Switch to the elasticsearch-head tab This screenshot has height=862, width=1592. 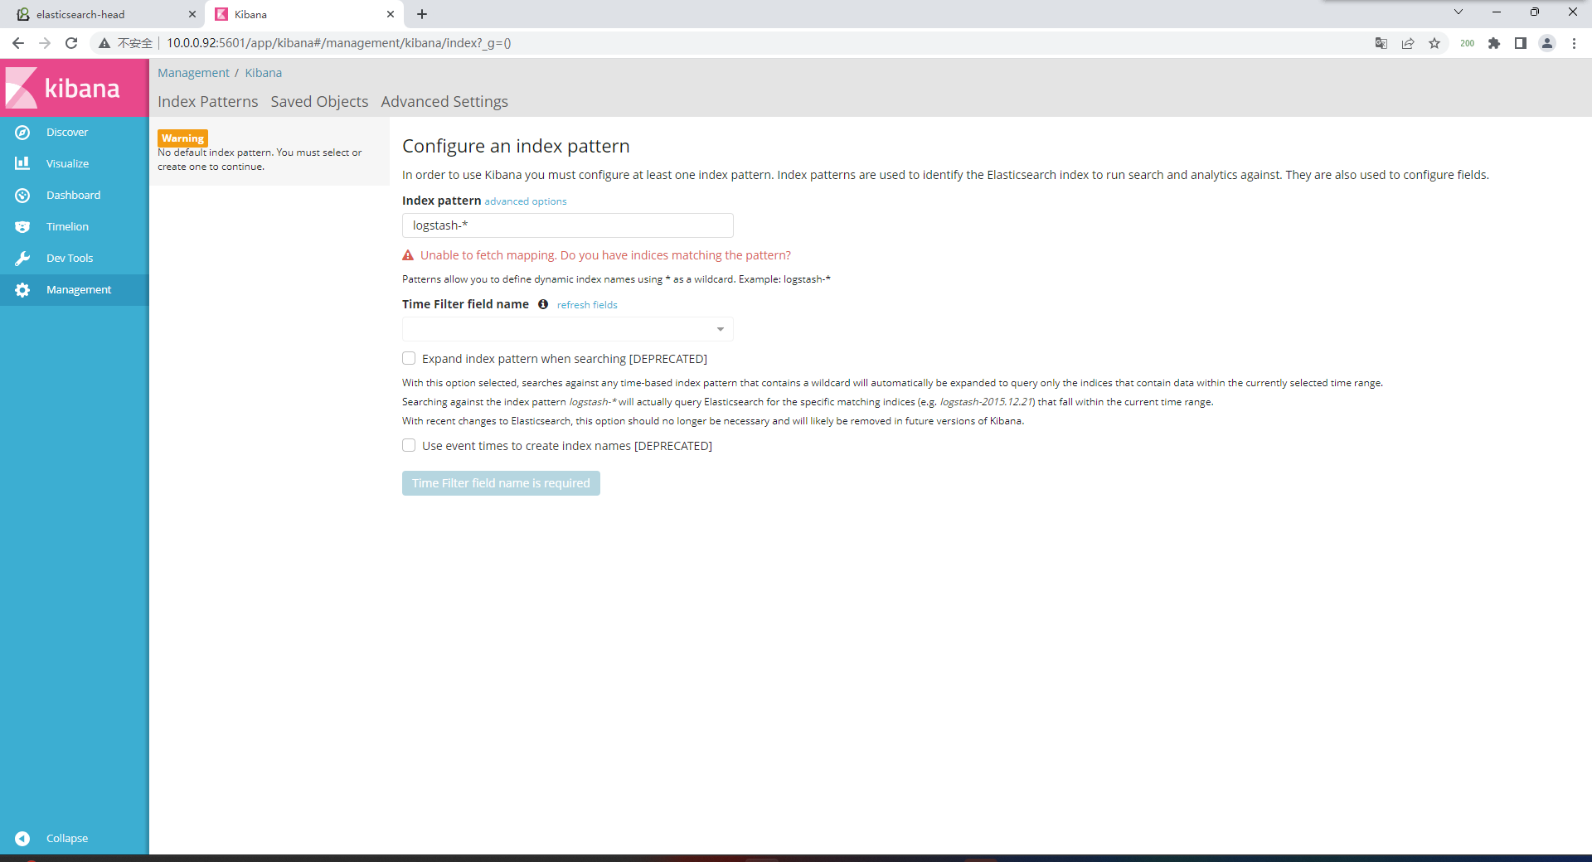(104, 14)
